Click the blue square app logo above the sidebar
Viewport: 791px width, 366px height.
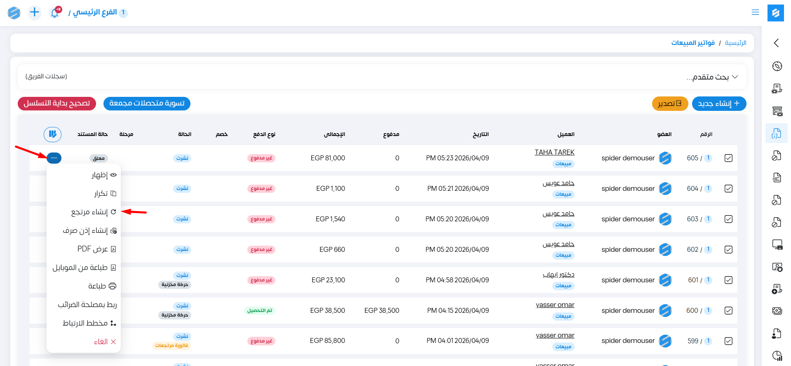click(775, 13)
